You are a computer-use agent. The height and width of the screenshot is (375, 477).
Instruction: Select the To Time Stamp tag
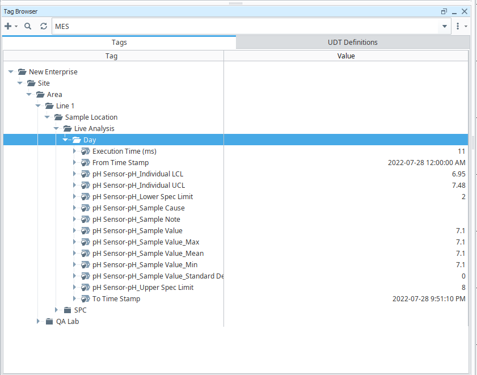coord(116,299)
